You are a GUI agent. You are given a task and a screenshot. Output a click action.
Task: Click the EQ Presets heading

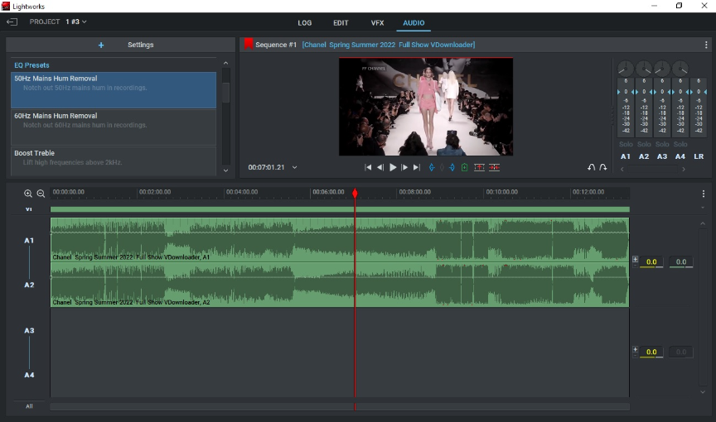pyautogui.click(x=31, y=65)
